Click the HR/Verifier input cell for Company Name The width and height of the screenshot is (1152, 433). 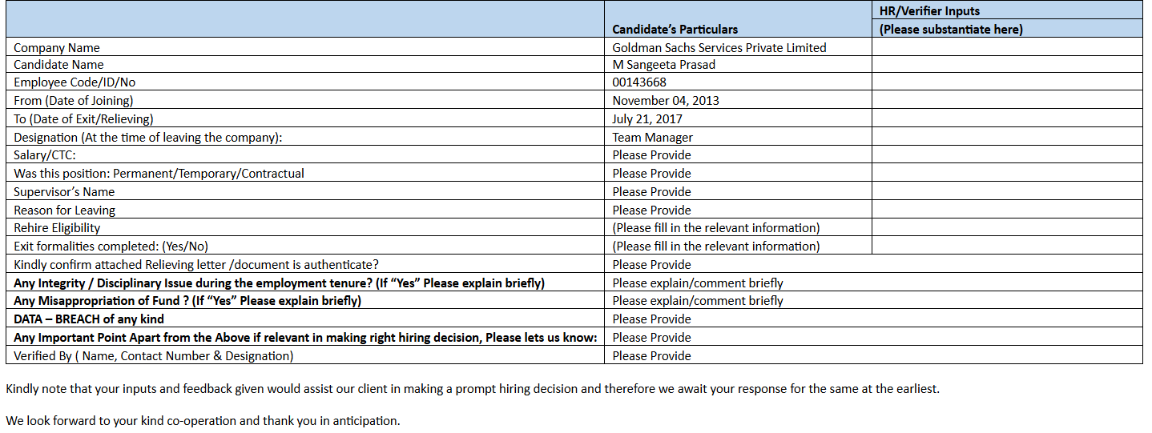click(x=1006, y=47)
